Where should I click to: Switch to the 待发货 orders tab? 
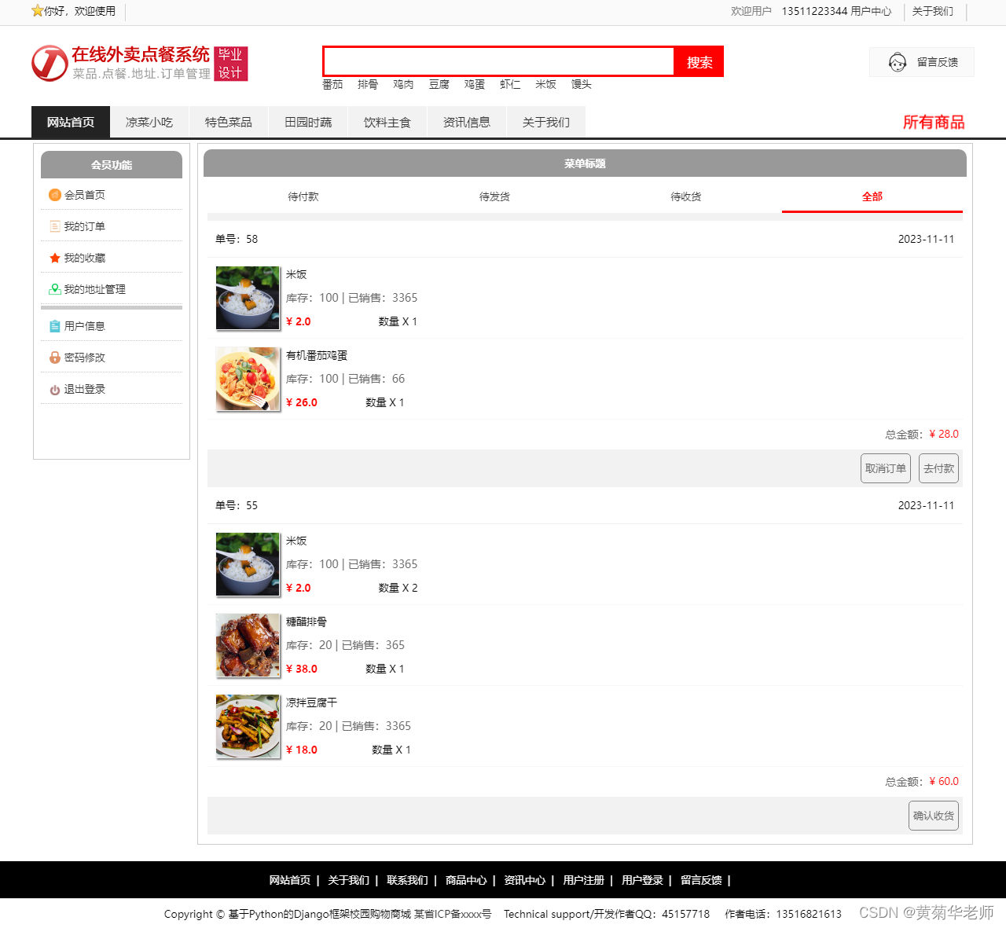coord(494,196)
